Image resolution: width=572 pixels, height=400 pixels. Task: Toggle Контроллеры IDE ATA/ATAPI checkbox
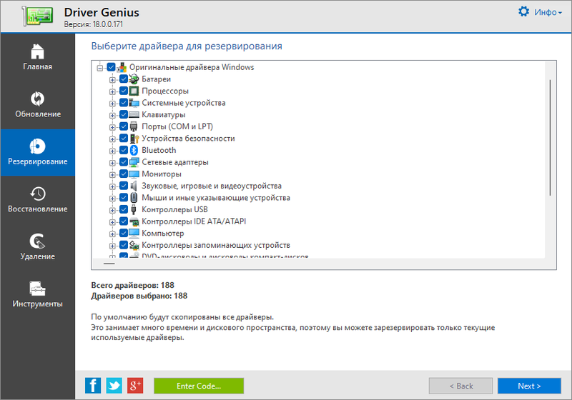124,221
